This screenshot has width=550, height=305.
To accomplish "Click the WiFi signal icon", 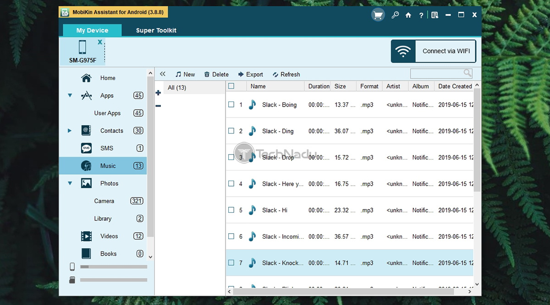I will tap(403, 51).
